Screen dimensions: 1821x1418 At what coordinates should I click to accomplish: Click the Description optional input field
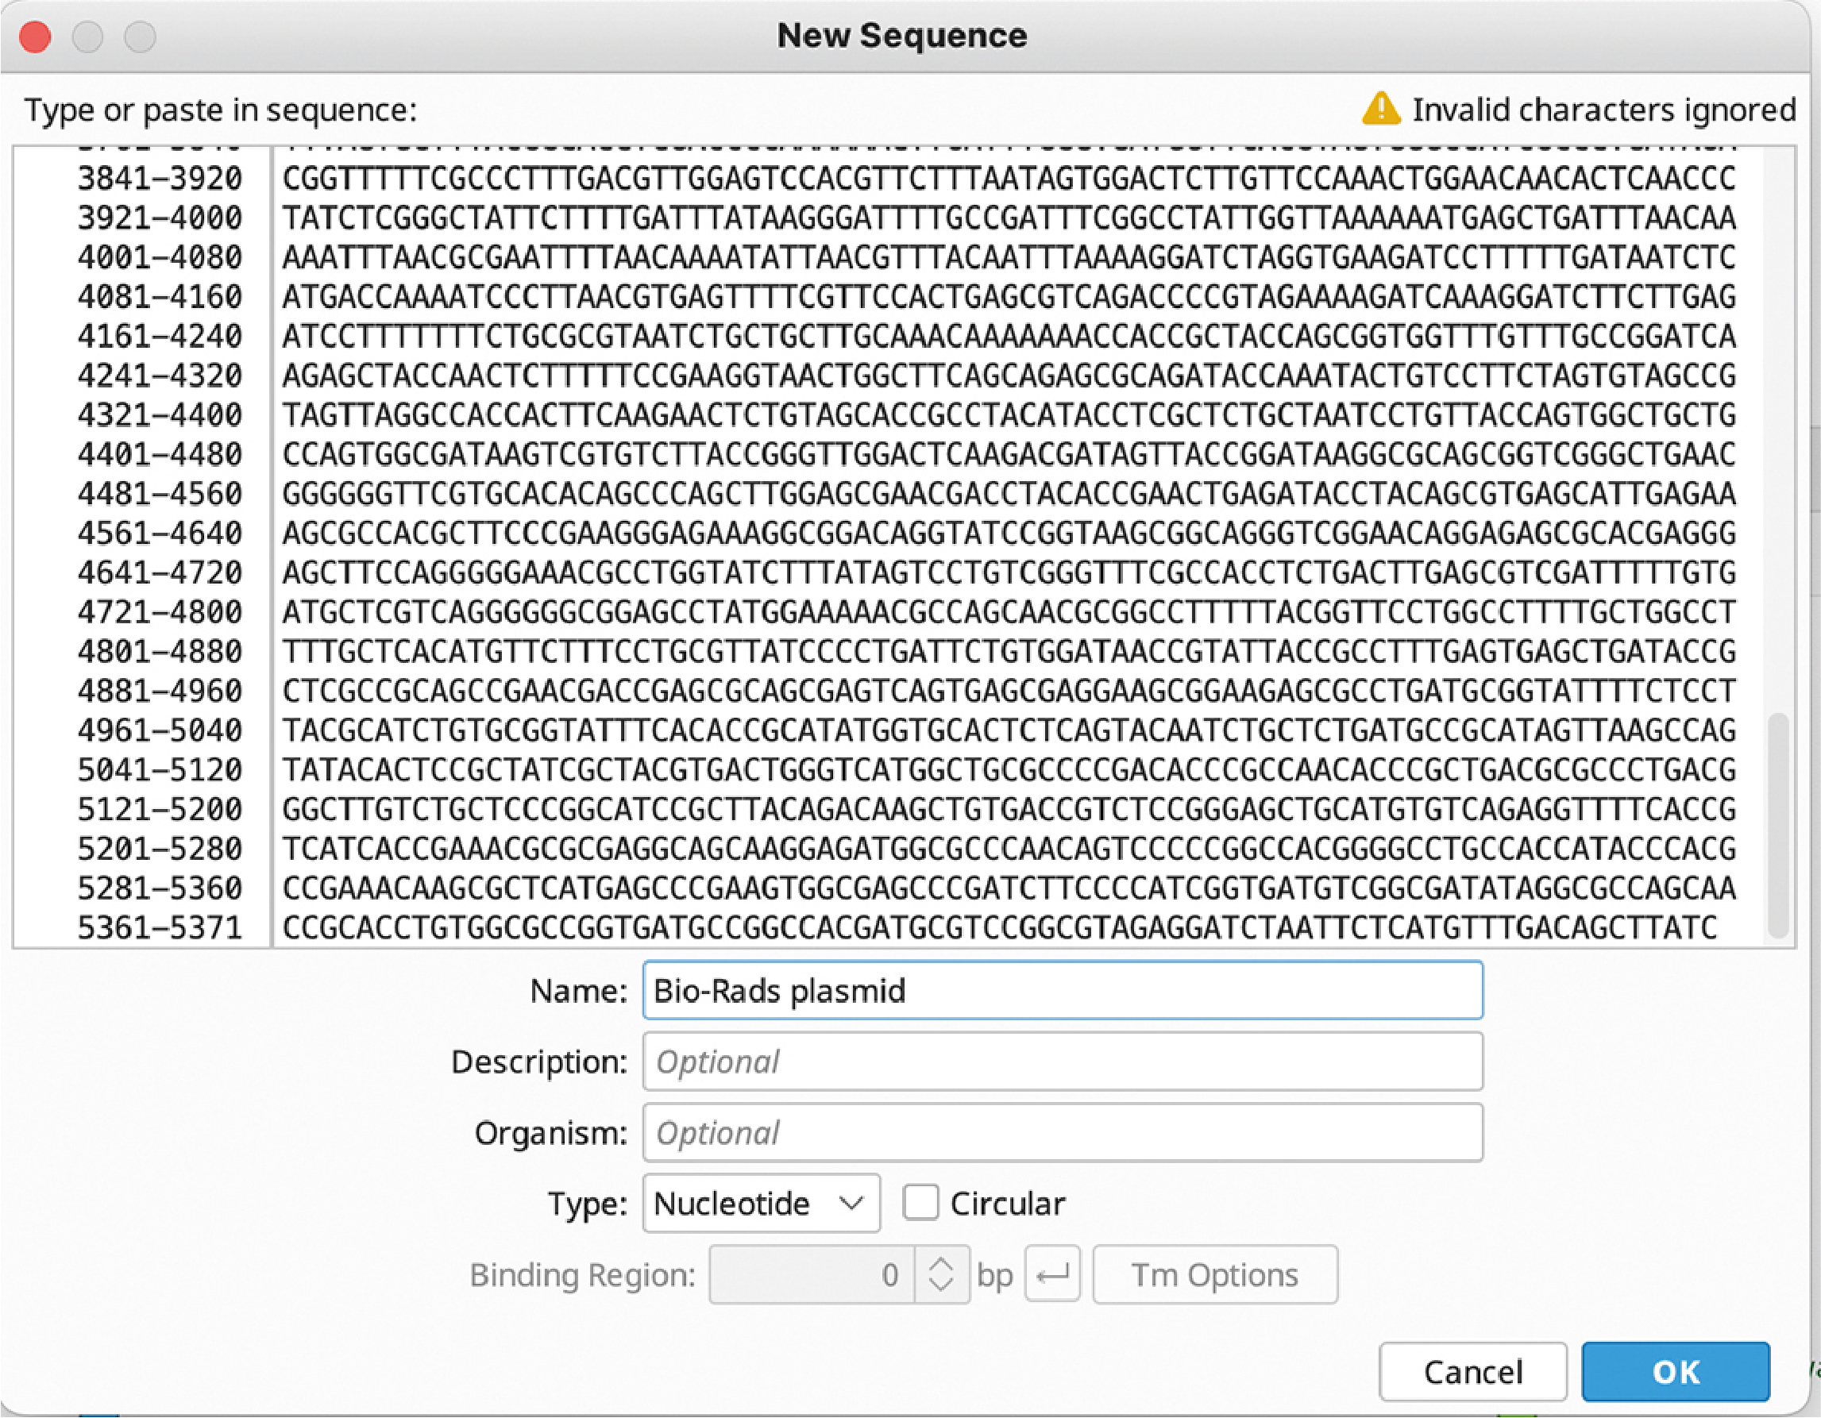[1063, 1062]
